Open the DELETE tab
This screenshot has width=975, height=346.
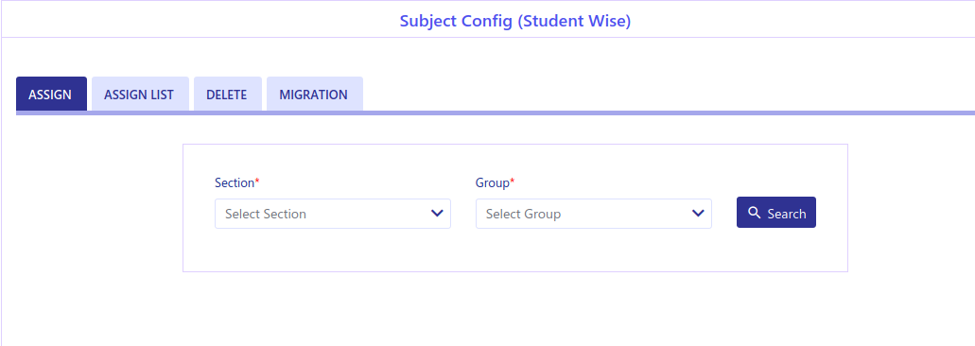pos(228,95)
